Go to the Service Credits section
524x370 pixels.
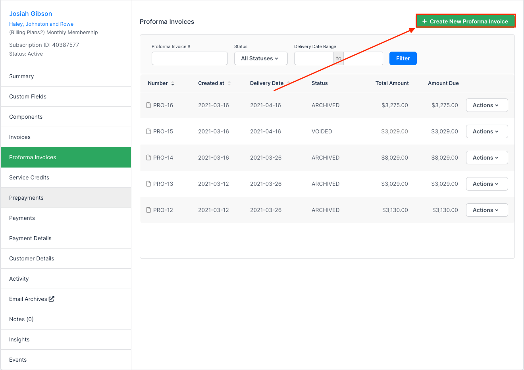coord(29,177)
